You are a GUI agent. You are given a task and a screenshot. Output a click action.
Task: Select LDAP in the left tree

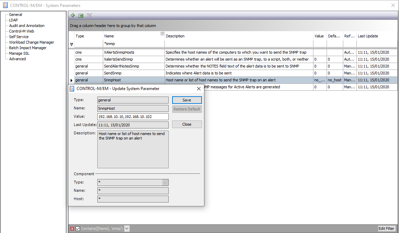[14, 20]
